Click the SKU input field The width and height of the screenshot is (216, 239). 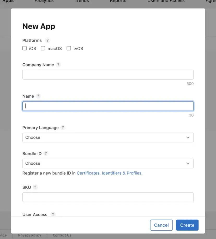tap(108, 197)
